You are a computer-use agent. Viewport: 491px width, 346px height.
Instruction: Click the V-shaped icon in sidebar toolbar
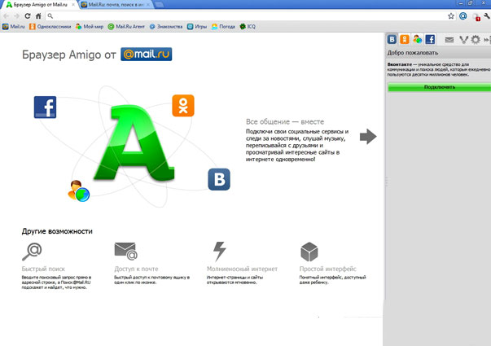[x=463, y=40]
